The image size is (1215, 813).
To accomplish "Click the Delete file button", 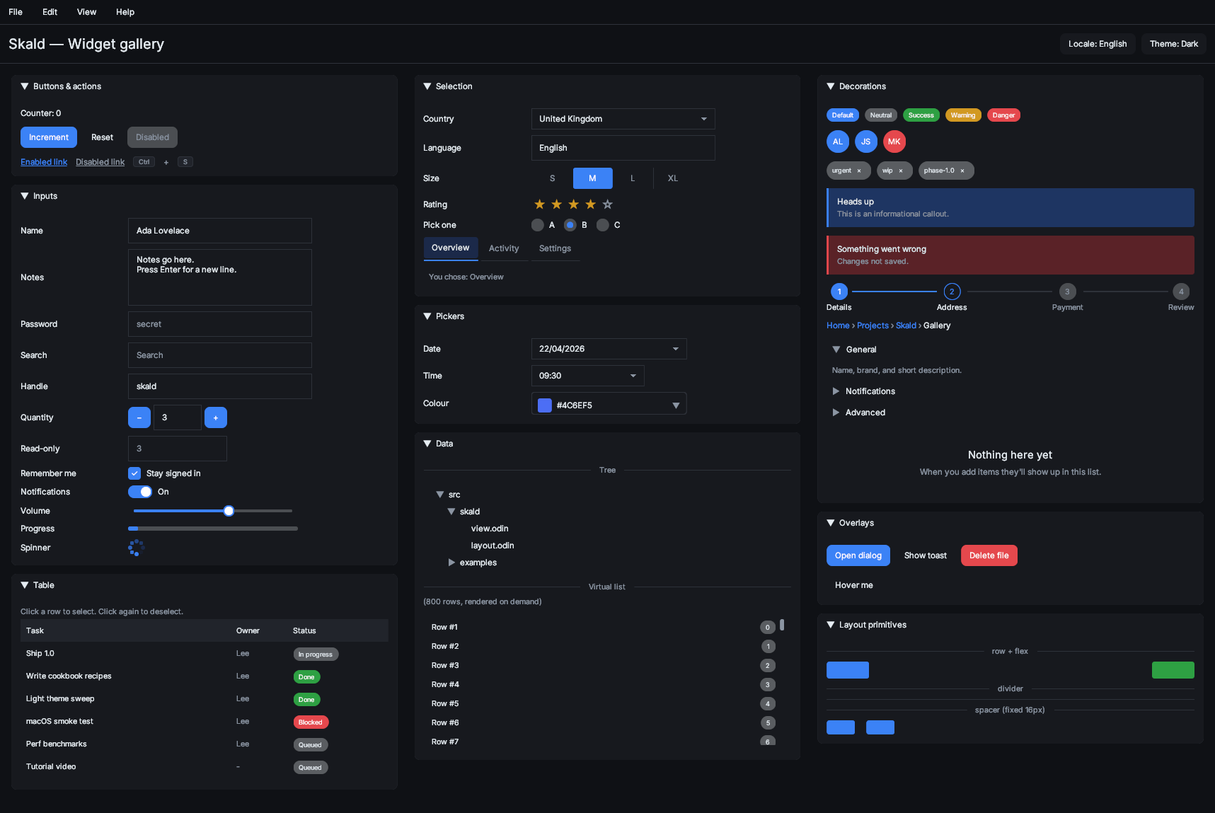I will click(x=989, y=555).
